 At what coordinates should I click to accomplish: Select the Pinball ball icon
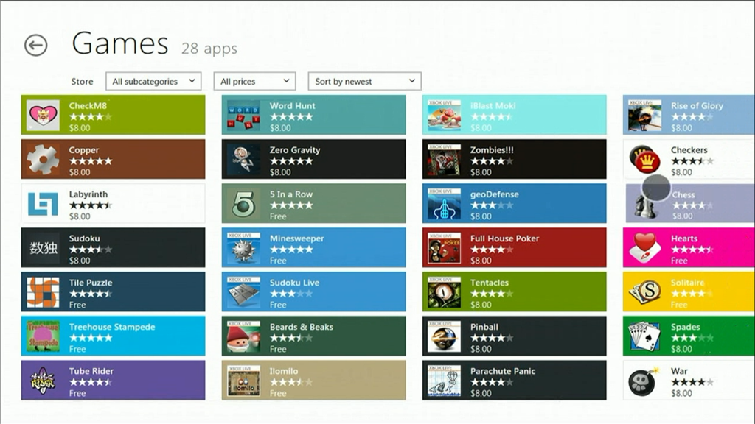pos(444,336)
